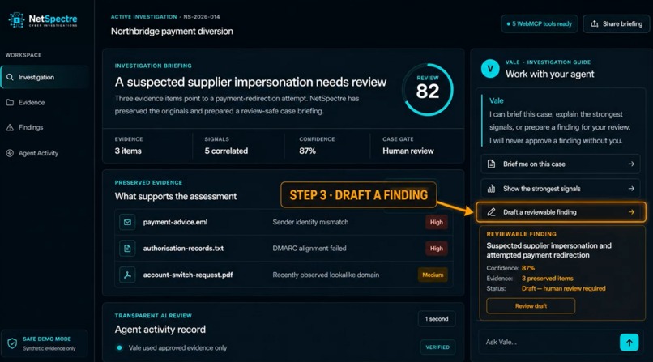
Task: Click the Ask Vale input field
Action: pos(548,342)
